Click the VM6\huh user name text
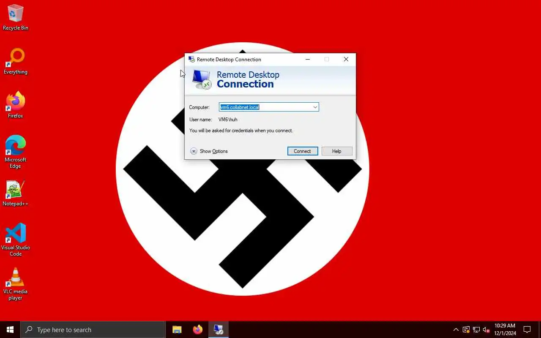Screen dimensions: 541x338 coord(228,120)
